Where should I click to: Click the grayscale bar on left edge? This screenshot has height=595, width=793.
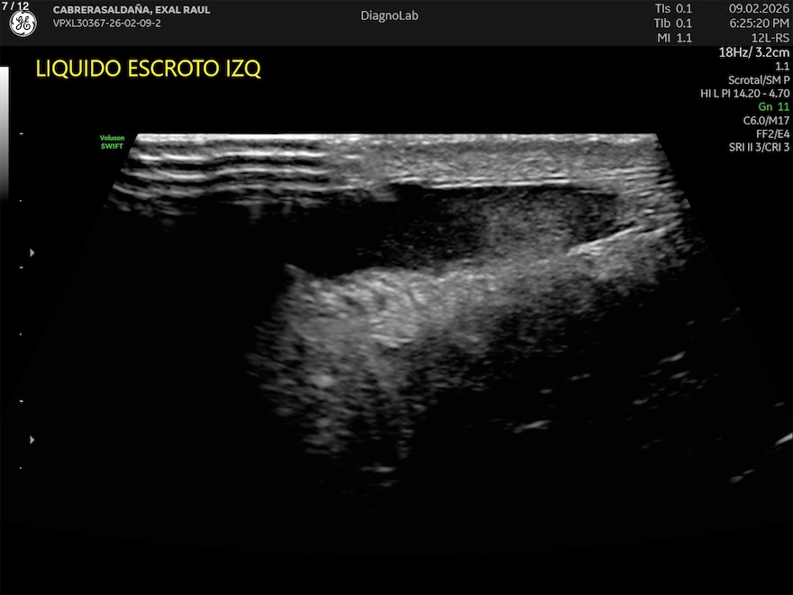pos(4,135)
